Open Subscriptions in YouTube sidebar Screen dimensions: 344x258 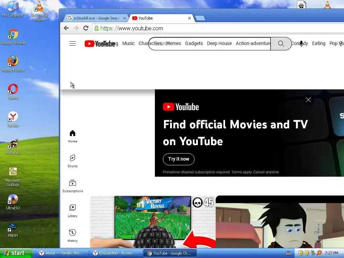(x=73, y=186)
